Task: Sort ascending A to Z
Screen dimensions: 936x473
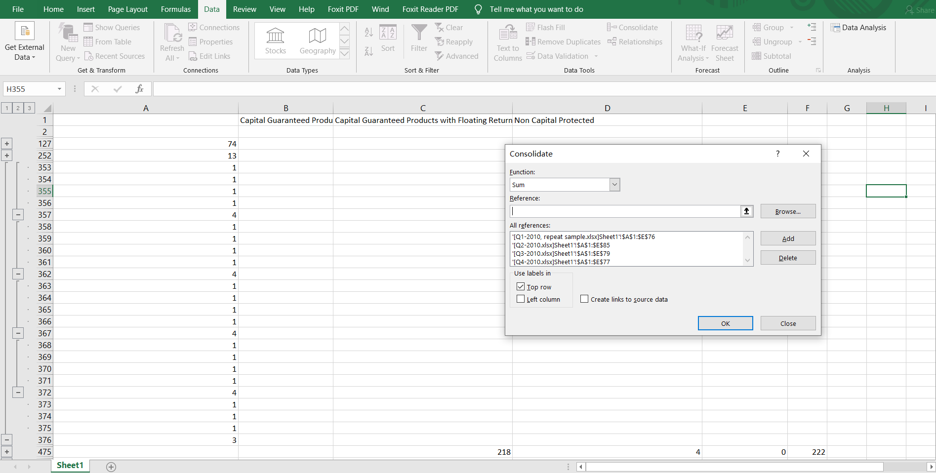Action: pyautogui.click(x=369, y=32)
